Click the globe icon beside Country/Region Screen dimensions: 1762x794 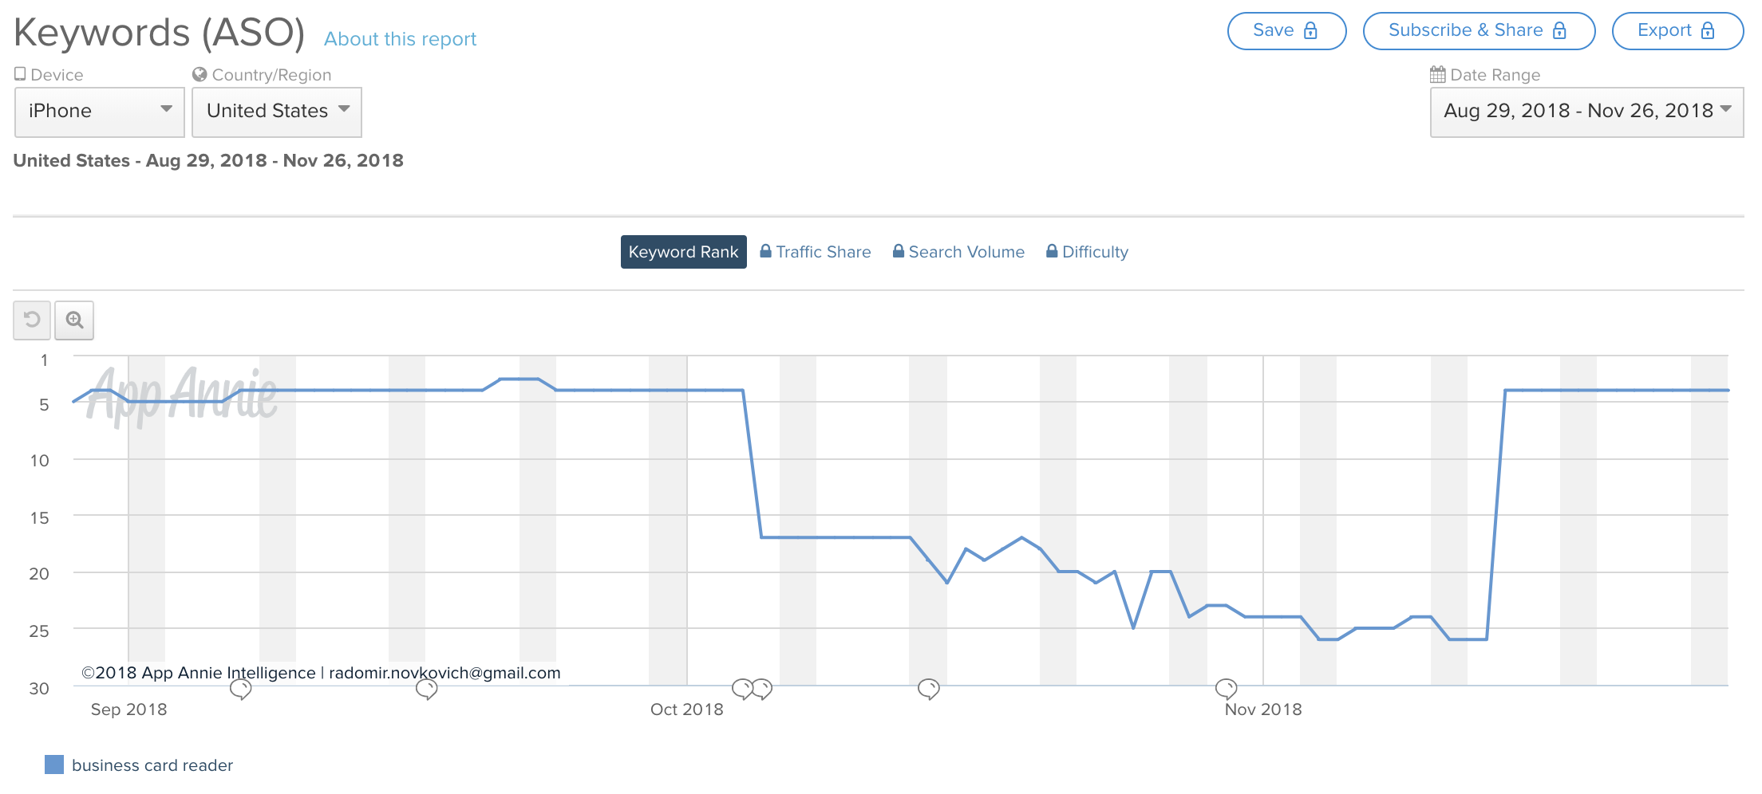click(200, 74)
